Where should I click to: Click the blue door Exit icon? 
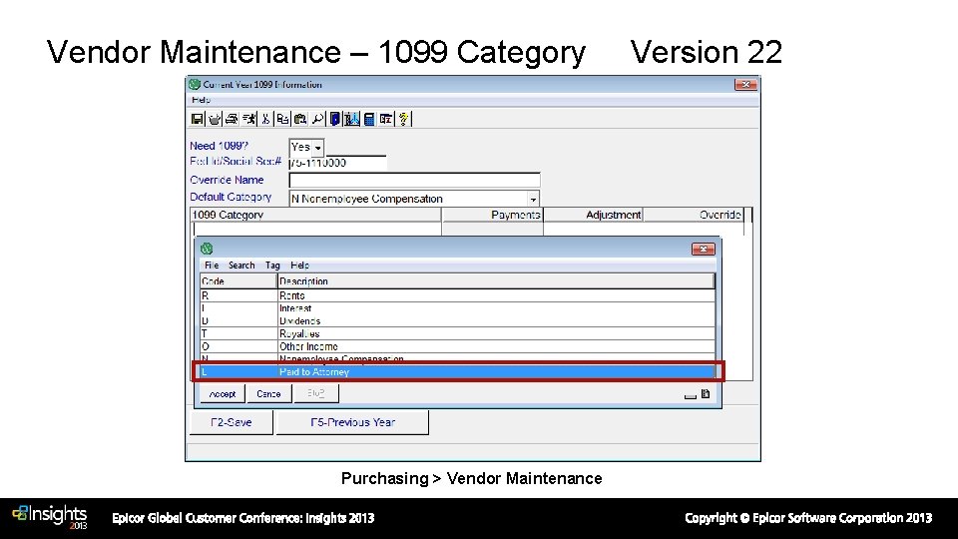tap(335, 119)
